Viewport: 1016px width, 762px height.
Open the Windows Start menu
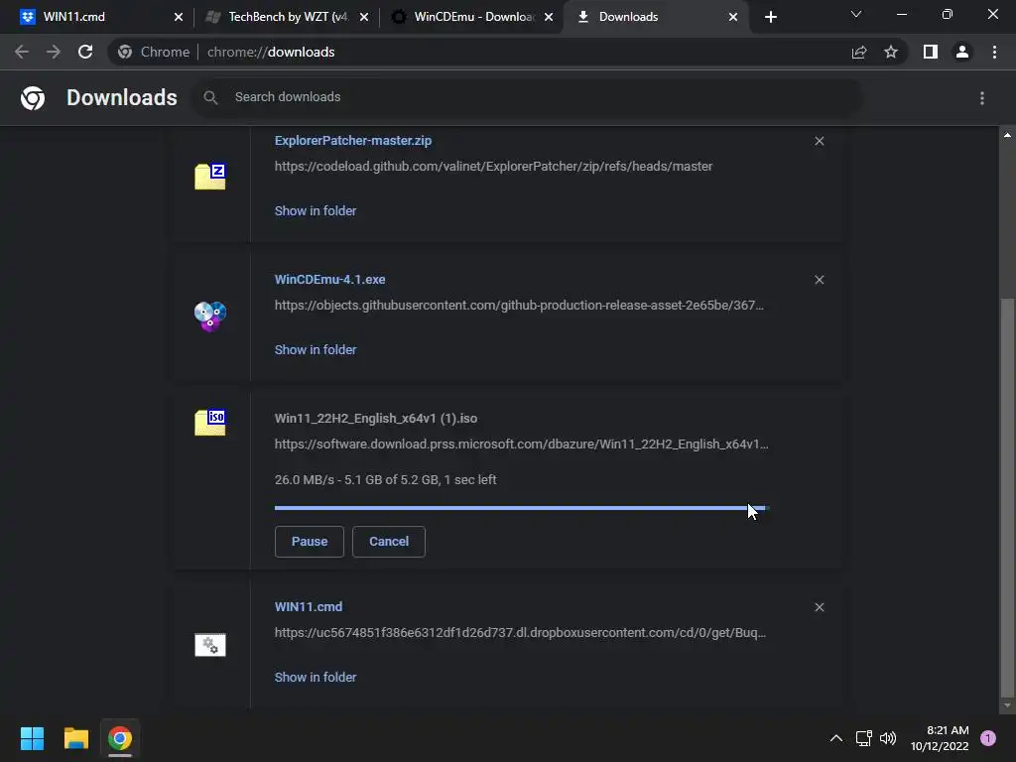32,738
